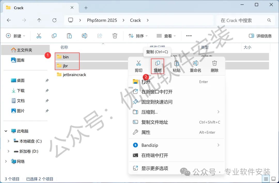The width and height of the screenshot is (279, 183).
Task: Select Copy (复制) in context menu
Action: (x=158, y=67)
